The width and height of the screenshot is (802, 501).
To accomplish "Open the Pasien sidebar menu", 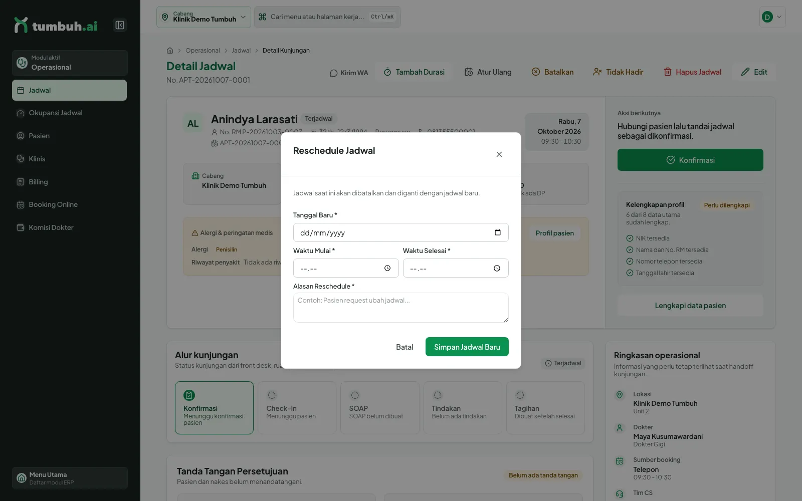I will pos(69,136).
